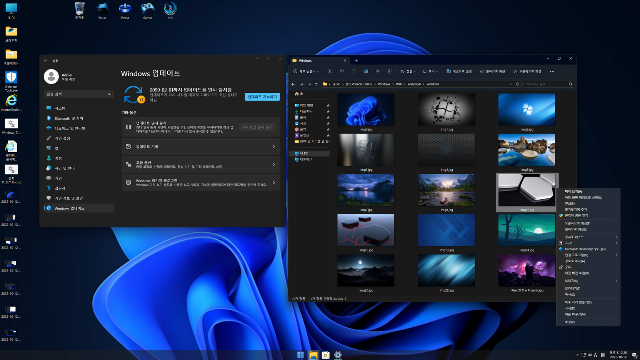Show hidden system tray icons chevron
This screenshot has height=360, width=640.
pos(577,355)
